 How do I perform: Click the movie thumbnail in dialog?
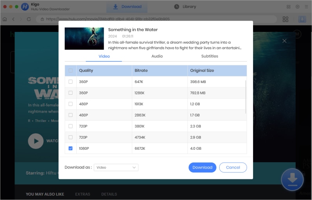84,39
